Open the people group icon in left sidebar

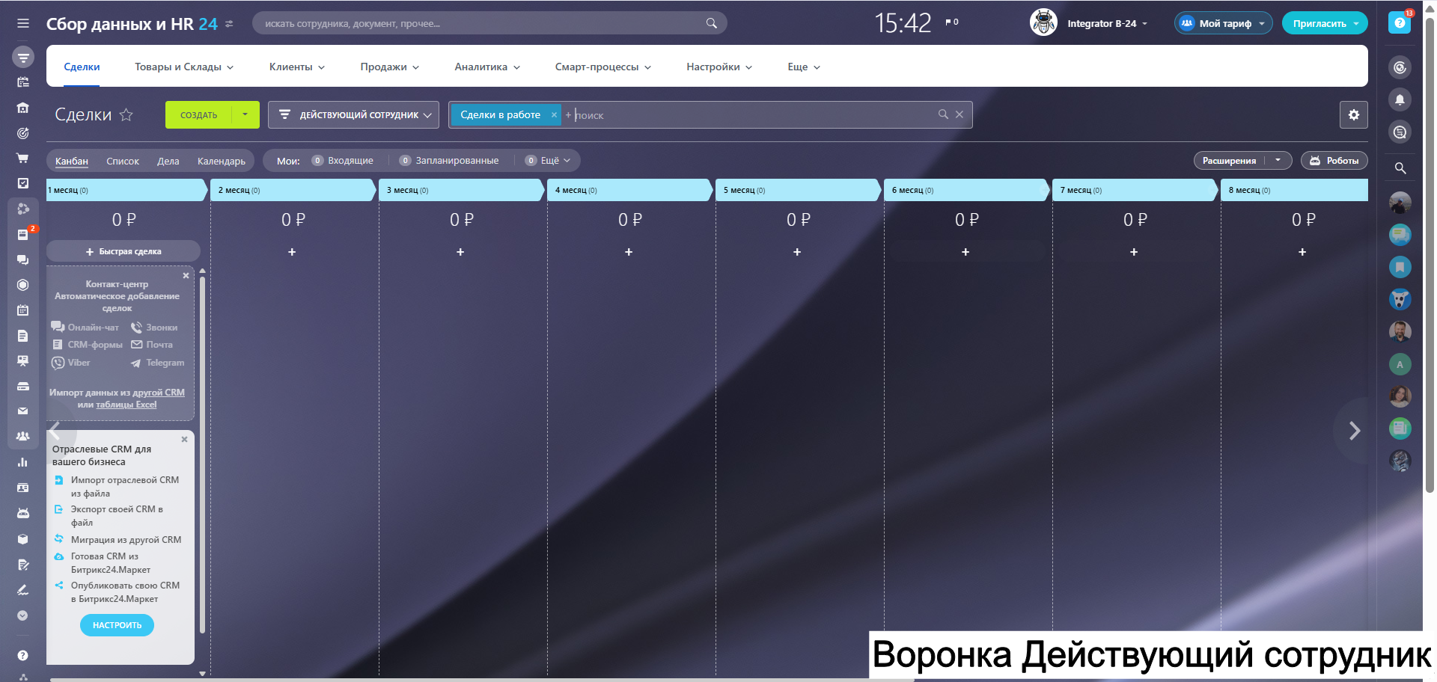pyautogui.click(x=23, y=436)
